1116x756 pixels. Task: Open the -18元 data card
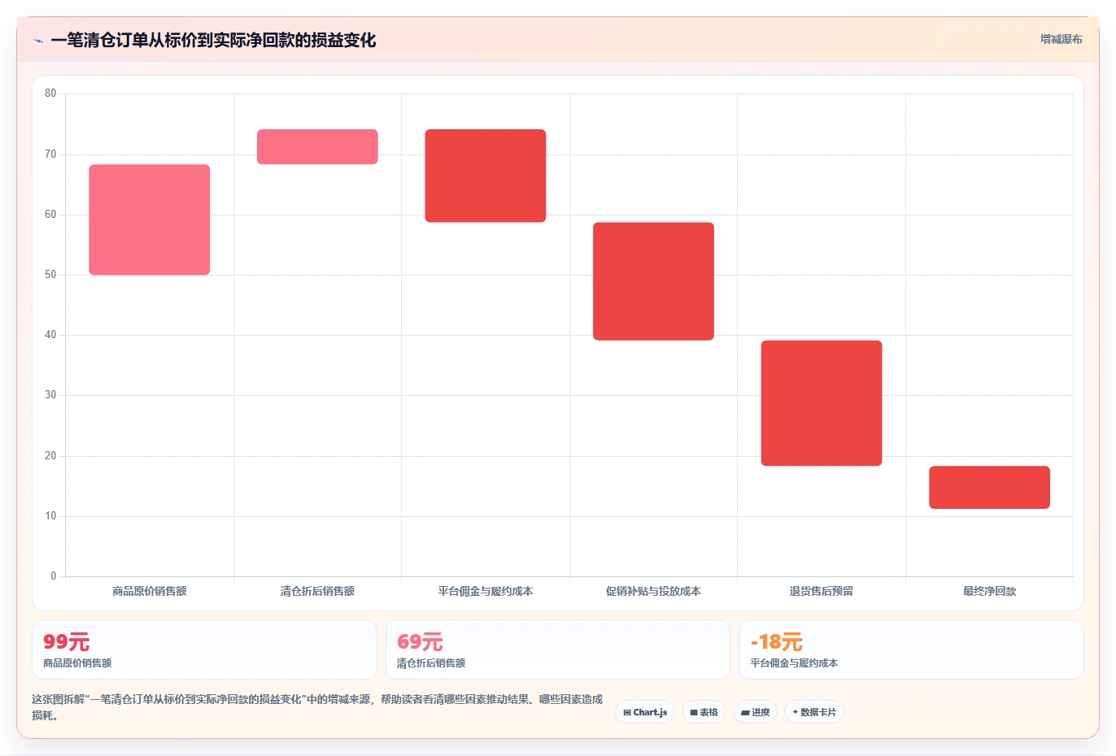911,650
